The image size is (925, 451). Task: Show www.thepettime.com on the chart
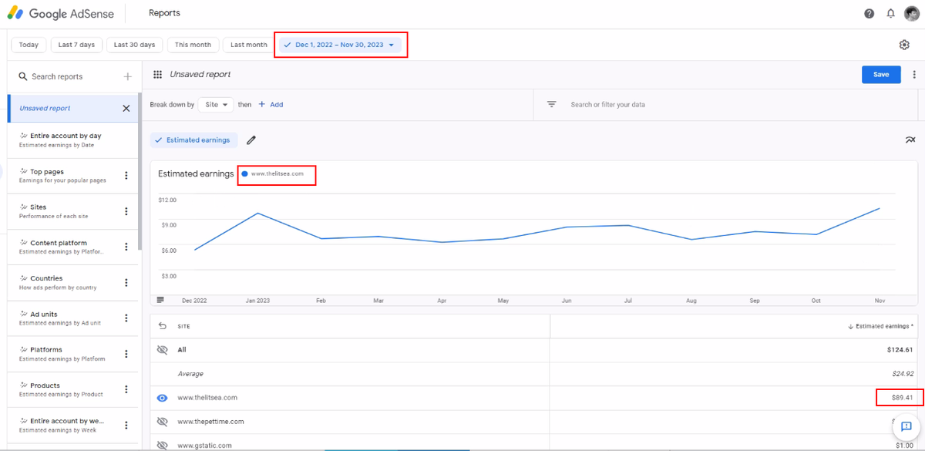[162, 422]
